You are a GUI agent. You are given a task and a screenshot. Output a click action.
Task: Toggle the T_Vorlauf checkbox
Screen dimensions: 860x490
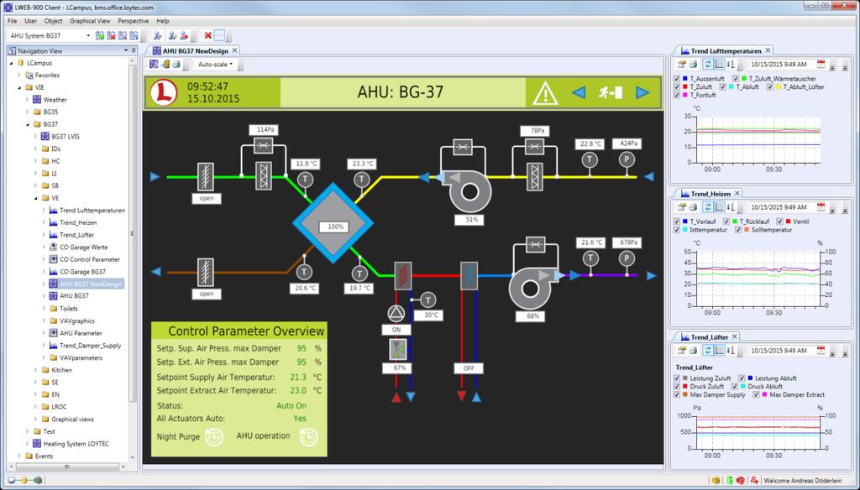[677, 222]
